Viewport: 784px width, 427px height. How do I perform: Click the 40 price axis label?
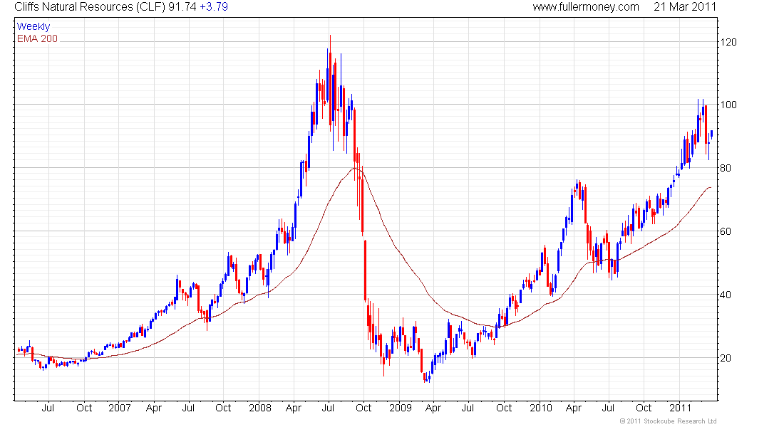click(726, 295)
